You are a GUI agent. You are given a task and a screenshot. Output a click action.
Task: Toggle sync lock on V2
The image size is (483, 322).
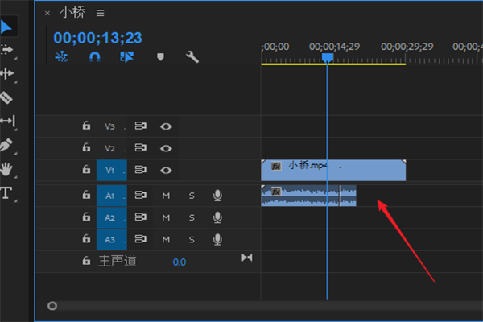point(140,147)
